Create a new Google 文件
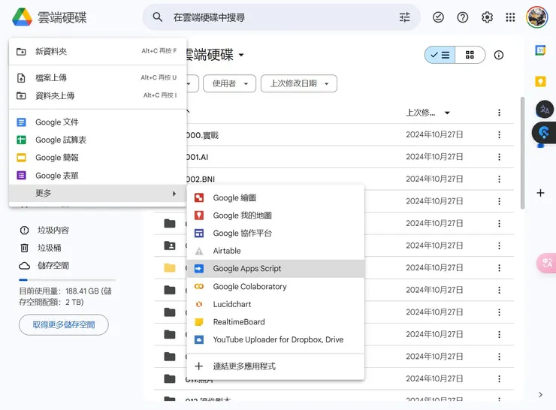 coord(98,122)
